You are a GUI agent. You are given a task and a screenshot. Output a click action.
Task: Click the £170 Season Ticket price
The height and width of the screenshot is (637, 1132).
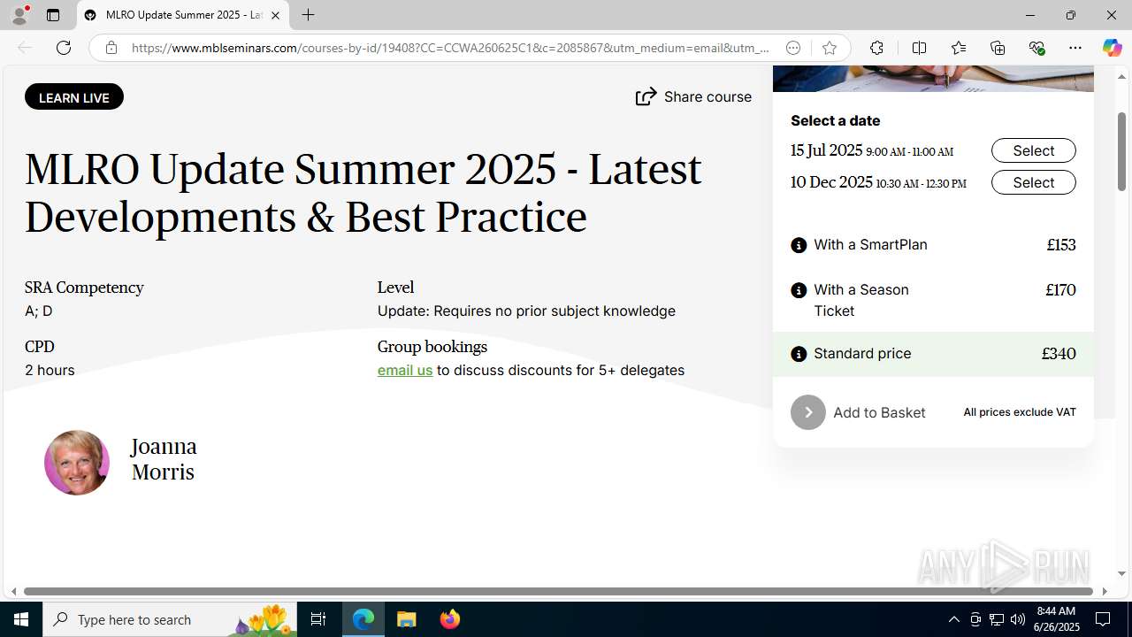[1060, 290]
